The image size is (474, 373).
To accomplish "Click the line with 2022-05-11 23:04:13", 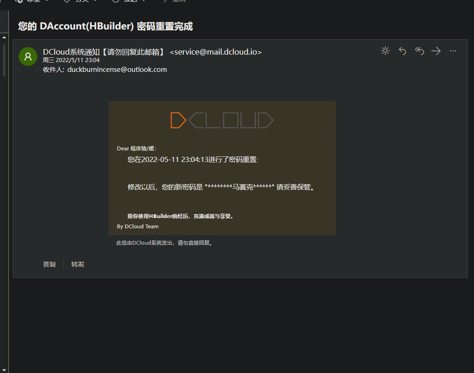I will pos(193,160).
